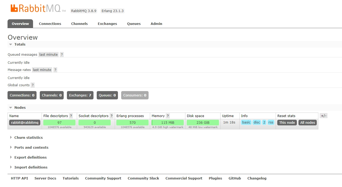Click the '2' info badge

click(264, 122)
